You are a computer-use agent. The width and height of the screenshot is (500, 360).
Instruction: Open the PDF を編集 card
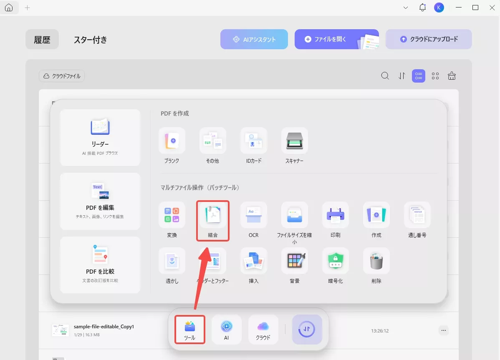coord(100,201)
